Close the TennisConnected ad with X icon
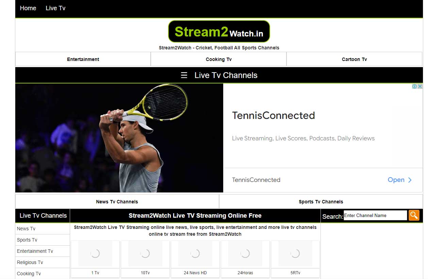This screenshot has height=279, width=428. click(420, 87)
